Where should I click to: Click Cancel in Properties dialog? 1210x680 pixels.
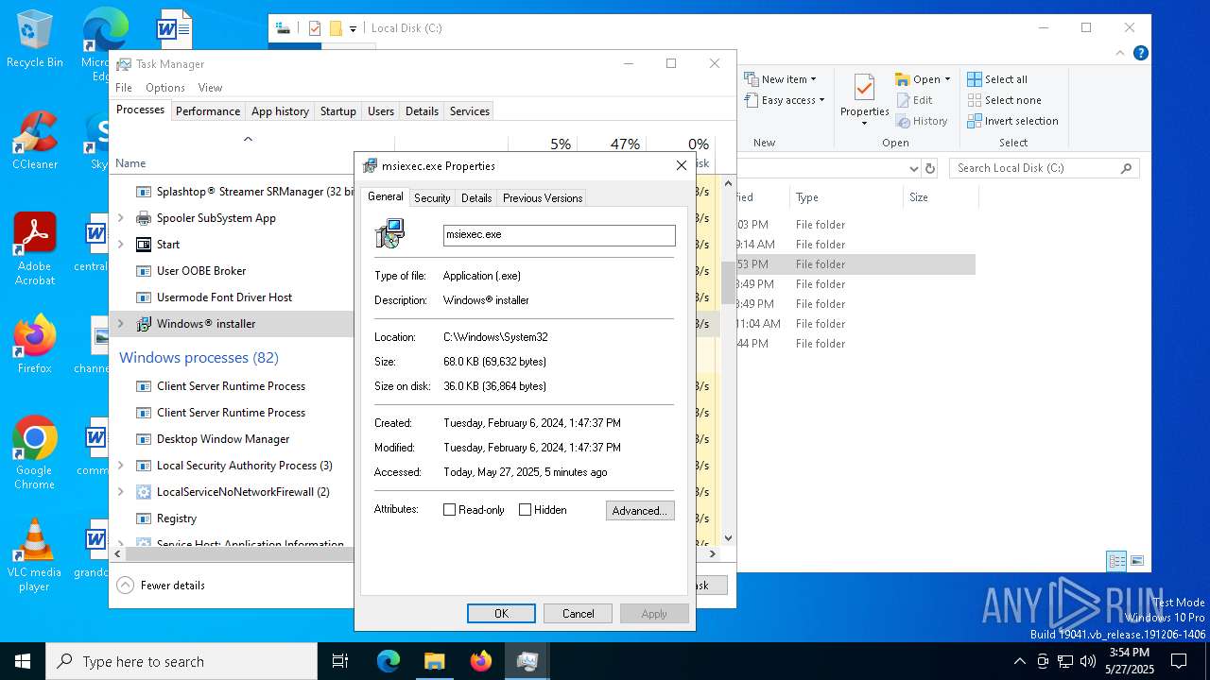click(578, 613)
